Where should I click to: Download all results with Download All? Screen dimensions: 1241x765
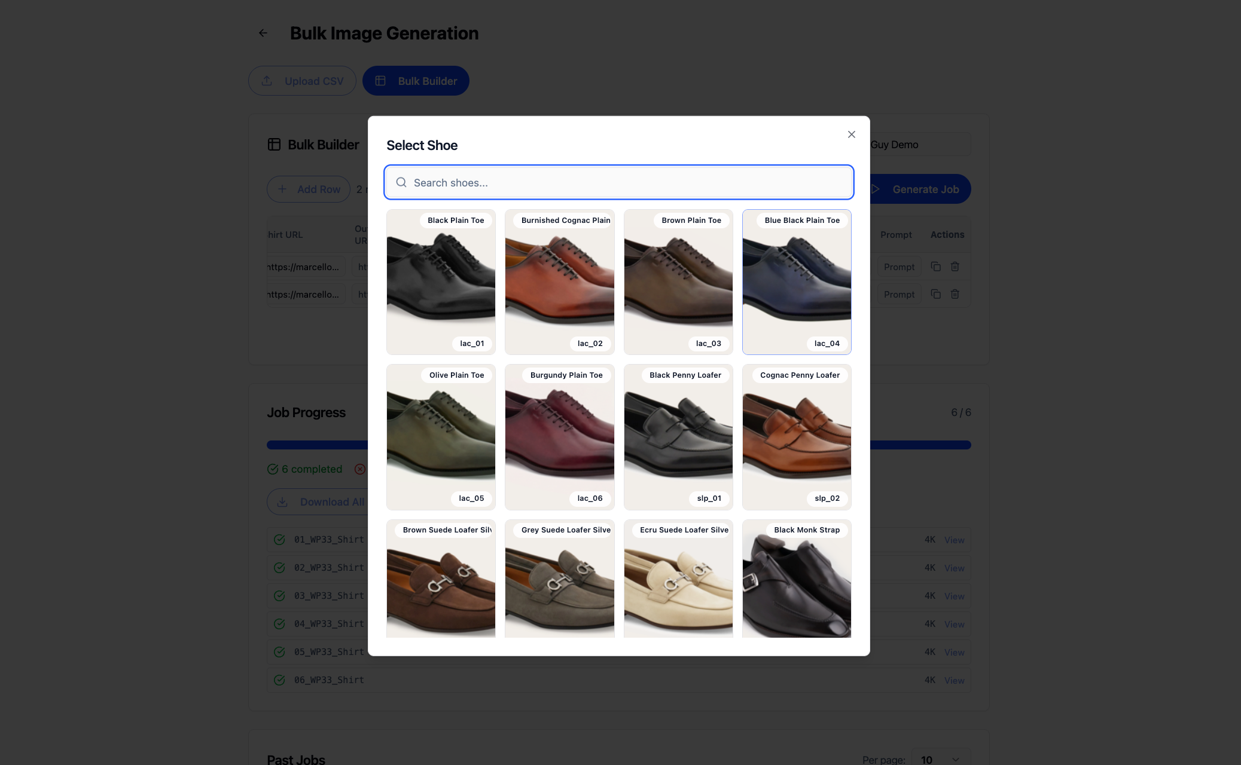[318, 502]
